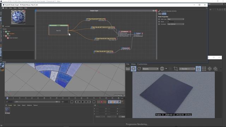
Task: Click the first snowflake freeze icon
Action: coord(209,69)
